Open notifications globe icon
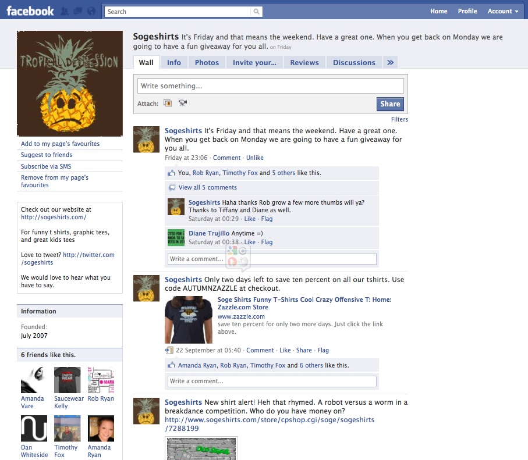 [91, 12]
